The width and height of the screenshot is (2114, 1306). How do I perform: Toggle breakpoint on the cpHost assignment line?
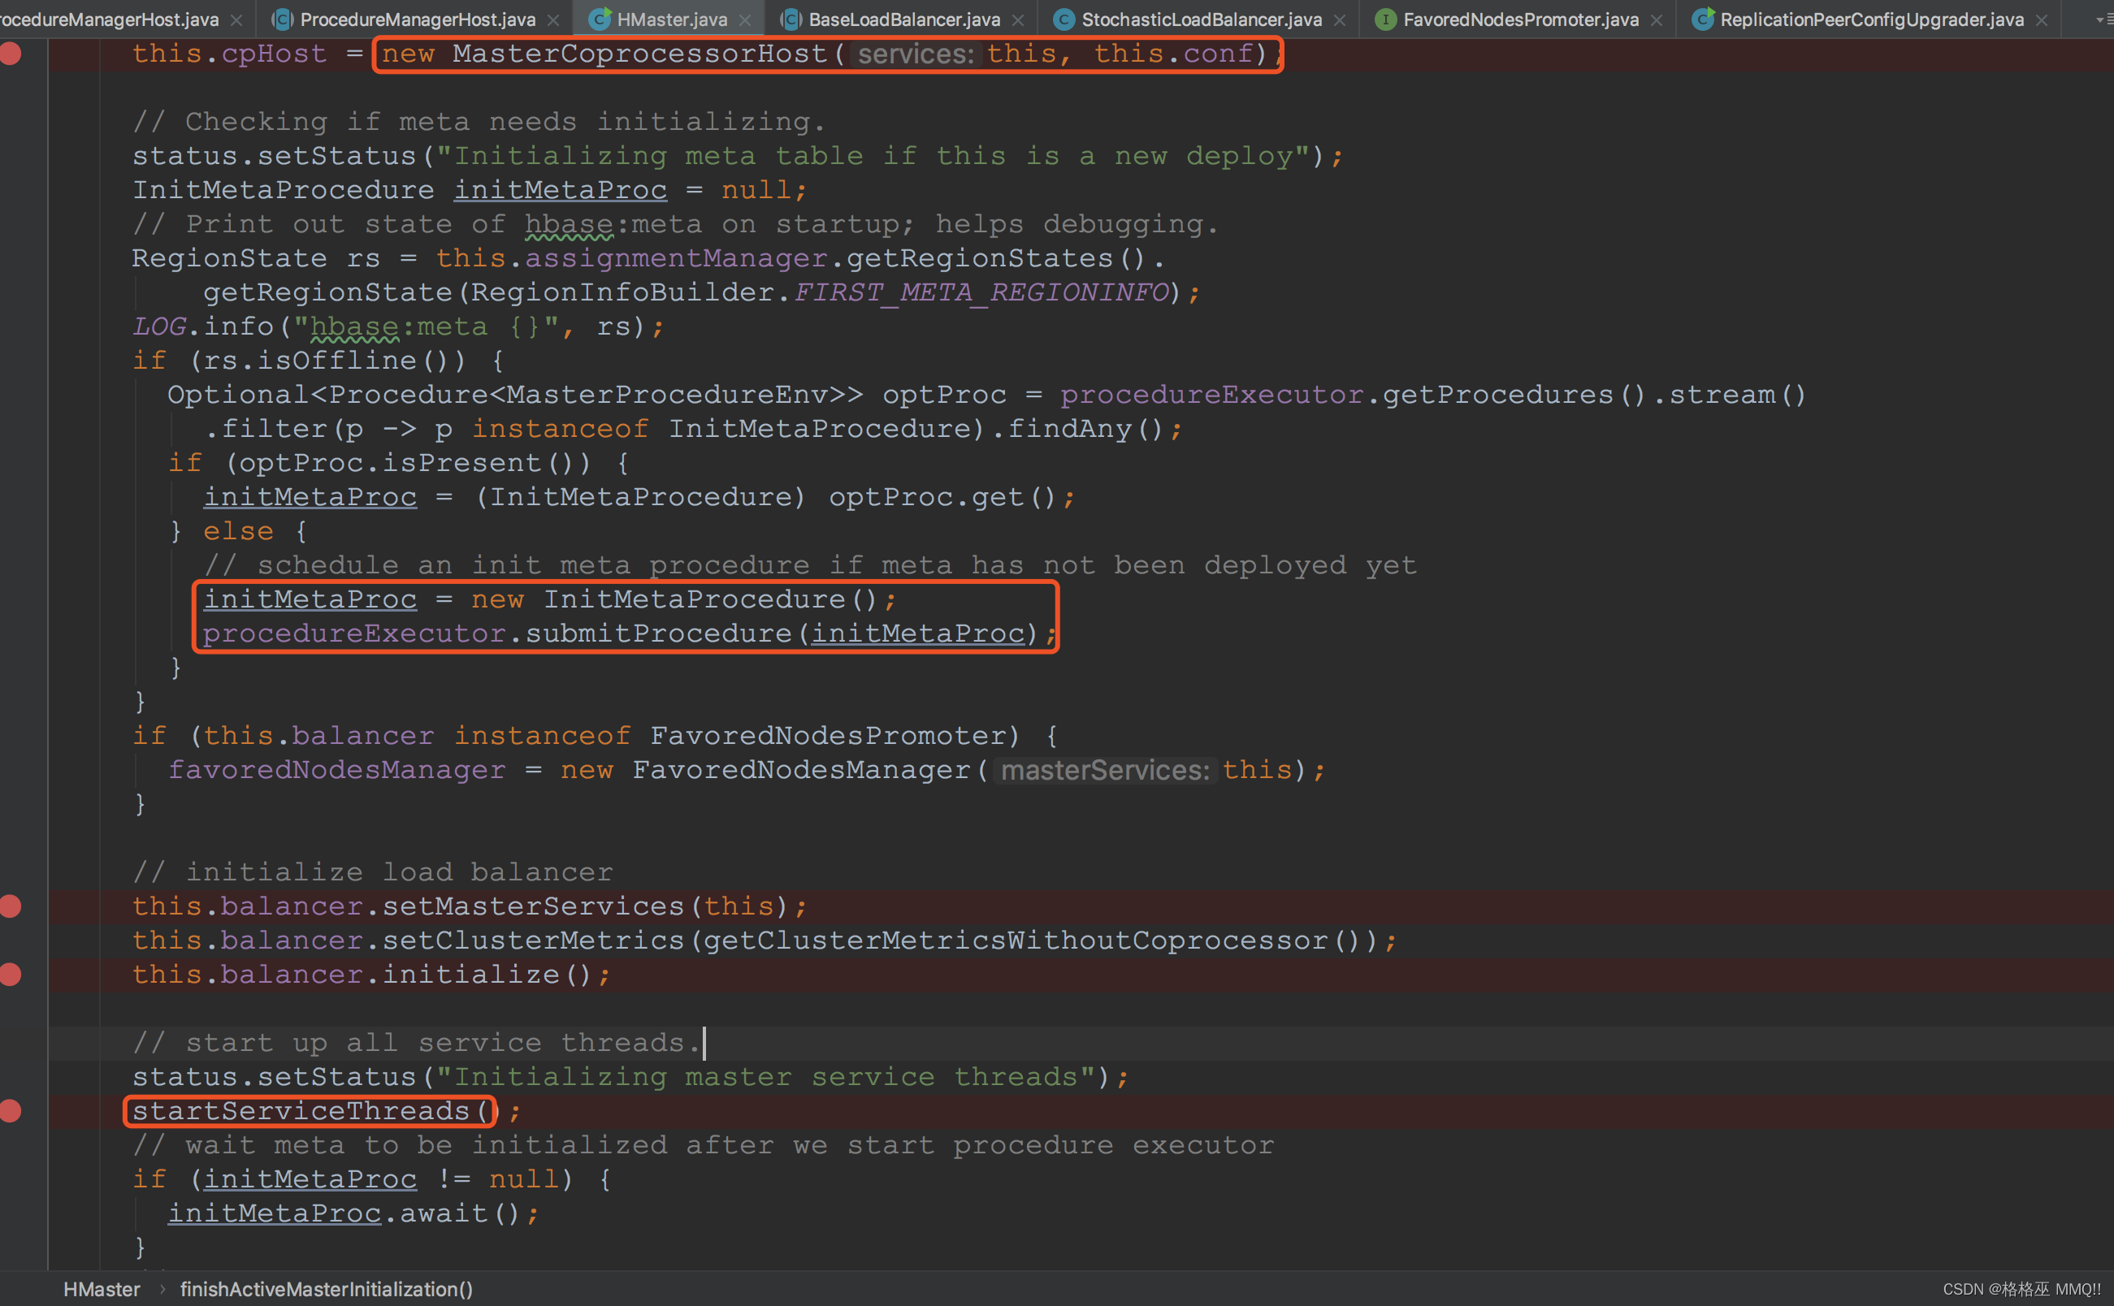[11, 54]
